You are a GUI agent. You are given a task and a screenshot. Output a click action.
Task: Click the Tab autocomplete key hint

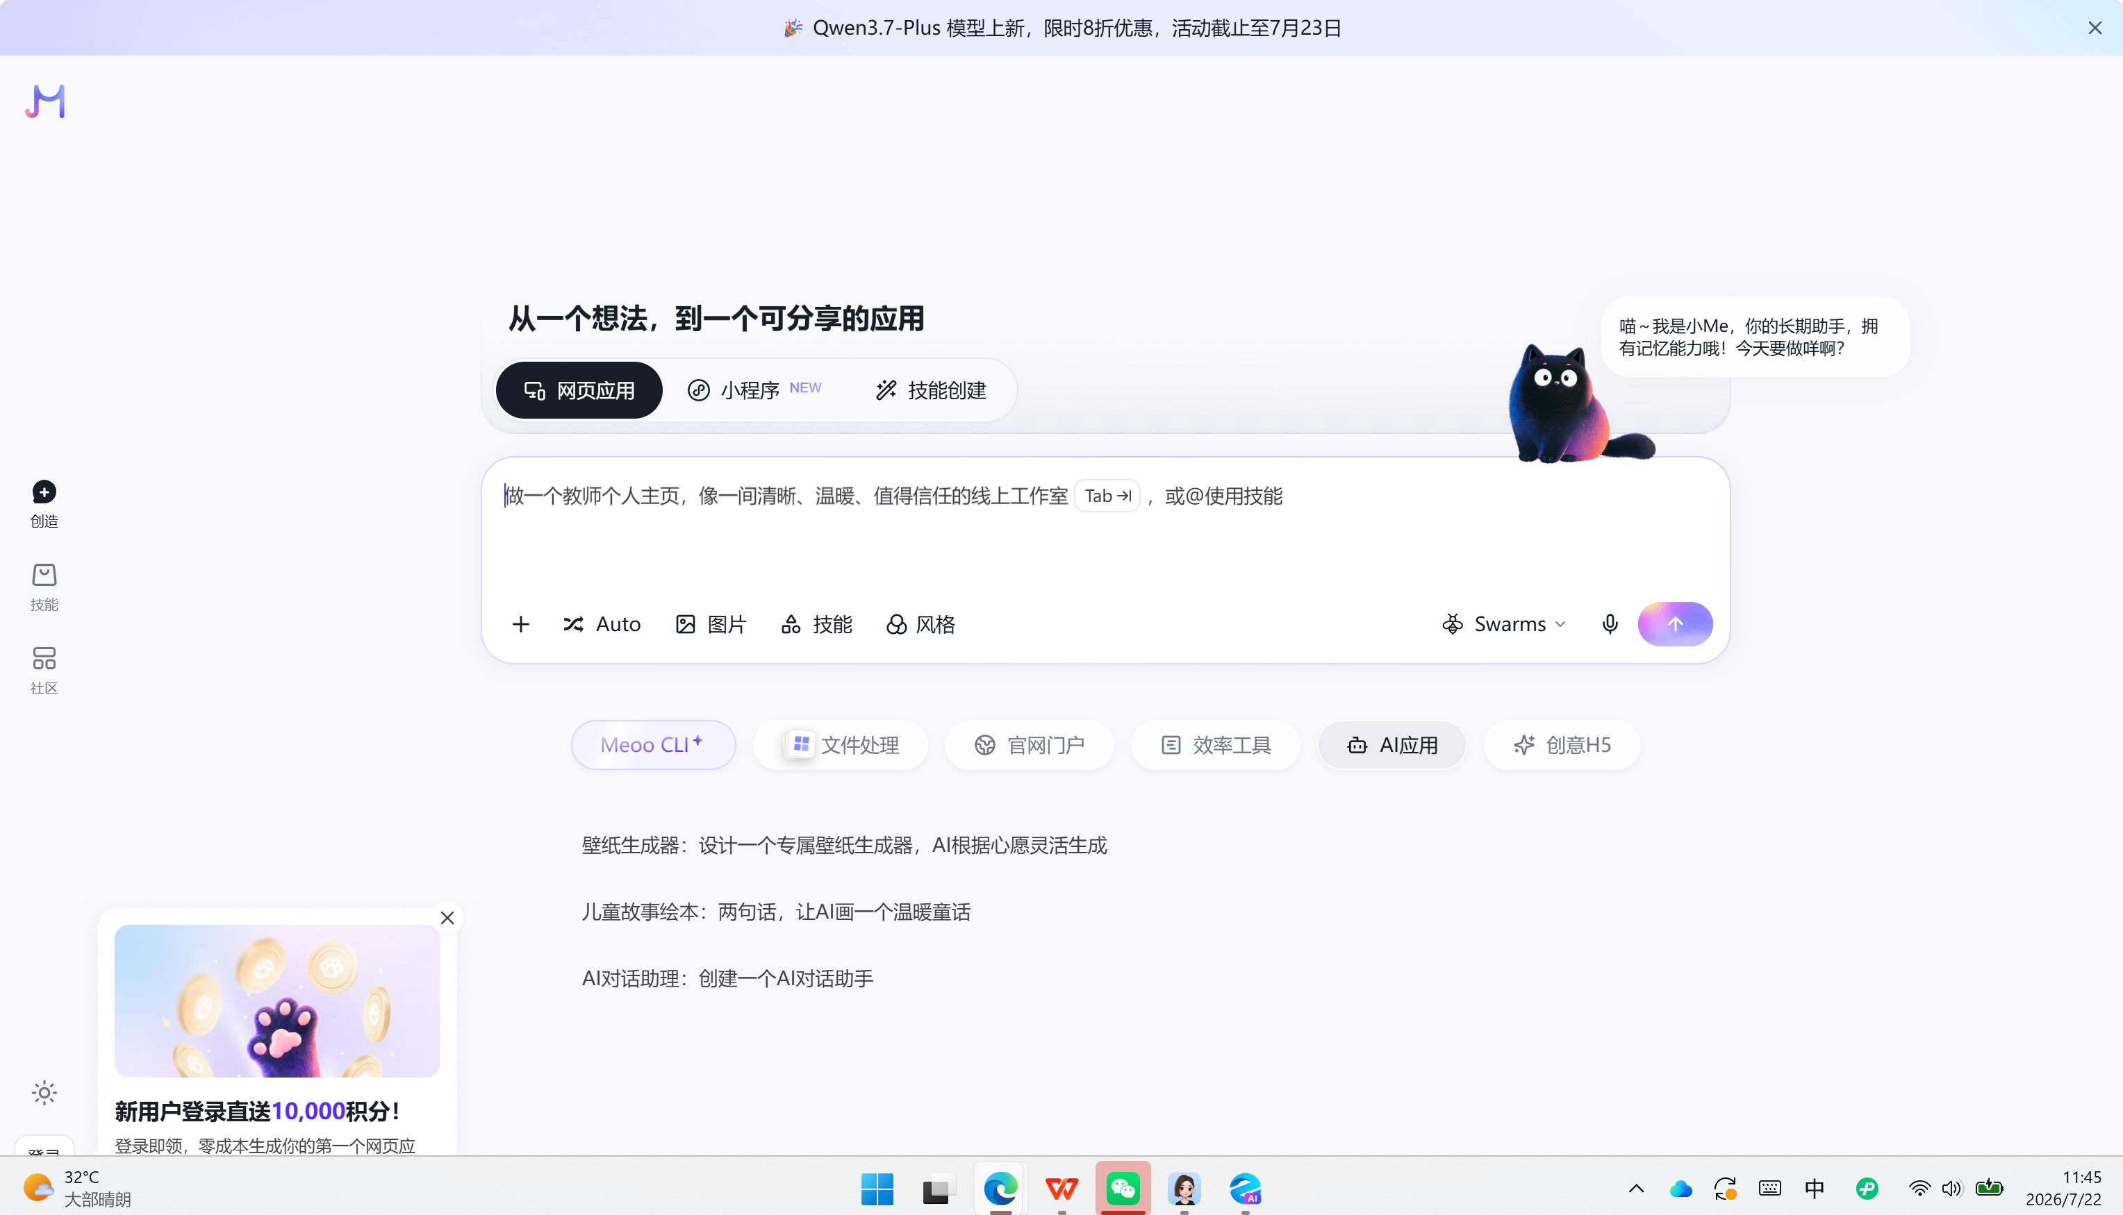(x=1107, y=496)
